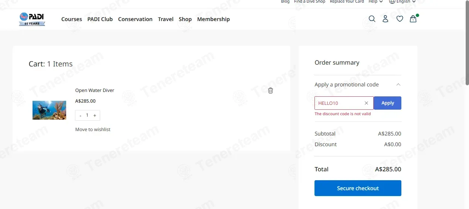Open the Open Water Diver product thumbnail
Screen dimensions: 469x209
pyautogui.click(x=49, y=110)
